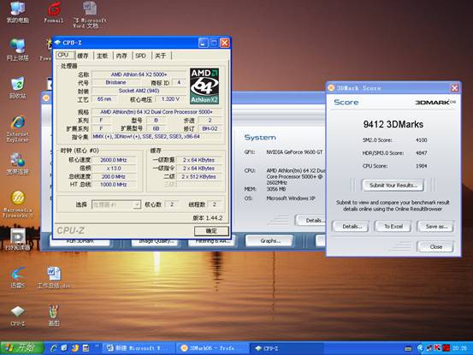Image resolution: width=473 pixels, height=355 pixels.
Task: Open the Foxmail desktop icon
Action: (54, 12)
